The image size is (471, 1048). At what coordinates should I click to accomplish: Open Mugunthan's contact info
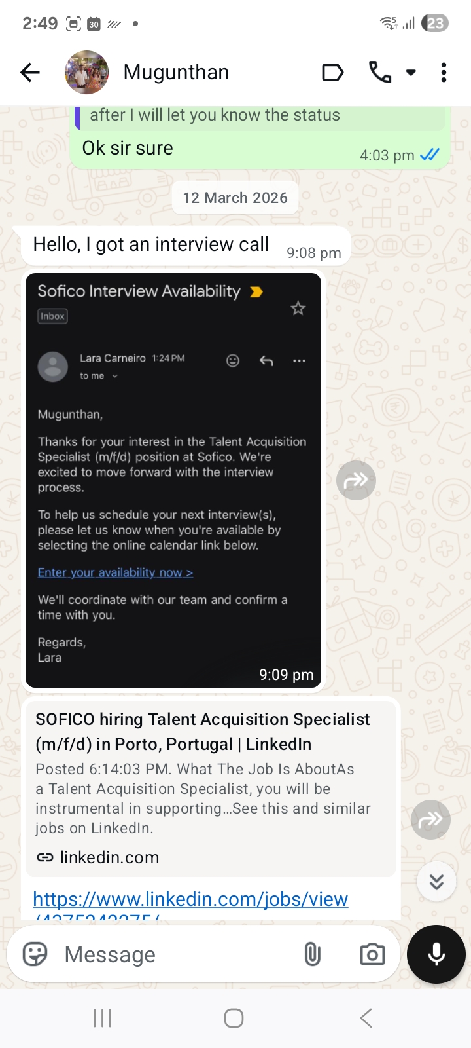click(x=177, y=73)
